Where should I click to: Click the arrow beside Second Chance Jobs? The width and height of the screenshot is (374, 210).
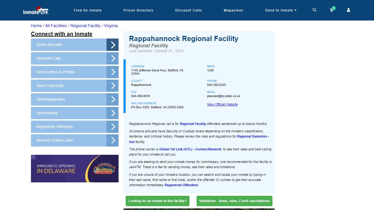(x=113, y=140)
